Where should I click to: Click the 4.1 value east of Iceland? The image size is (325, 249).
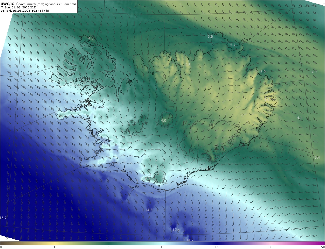tap(300, 118)
